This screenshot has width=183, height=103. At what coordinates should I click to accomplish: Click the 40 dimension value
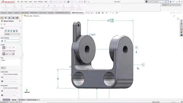coord(58,79)
